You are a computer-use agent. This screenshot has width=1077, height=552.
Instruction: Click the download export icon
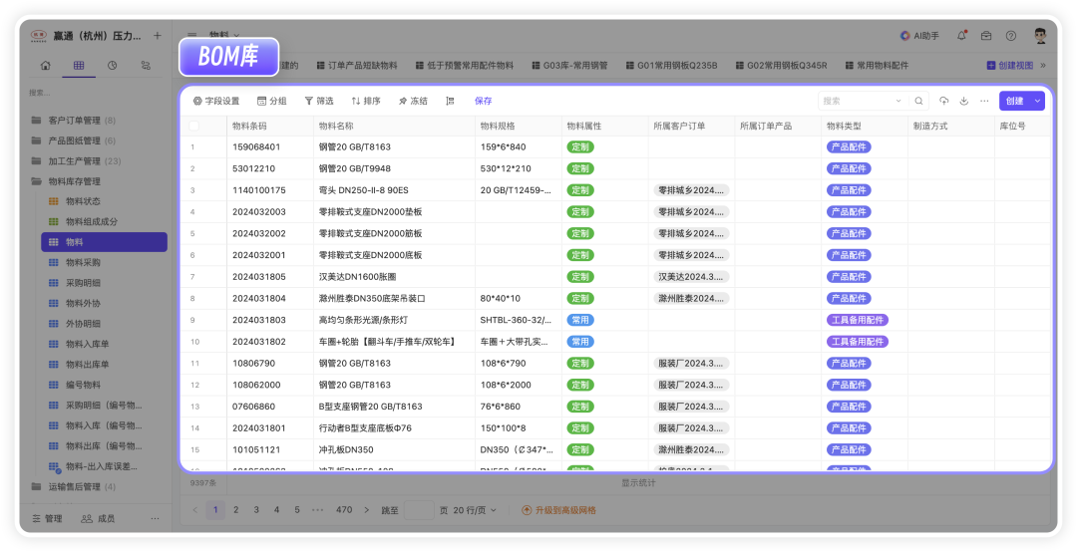tap(964, 101)
